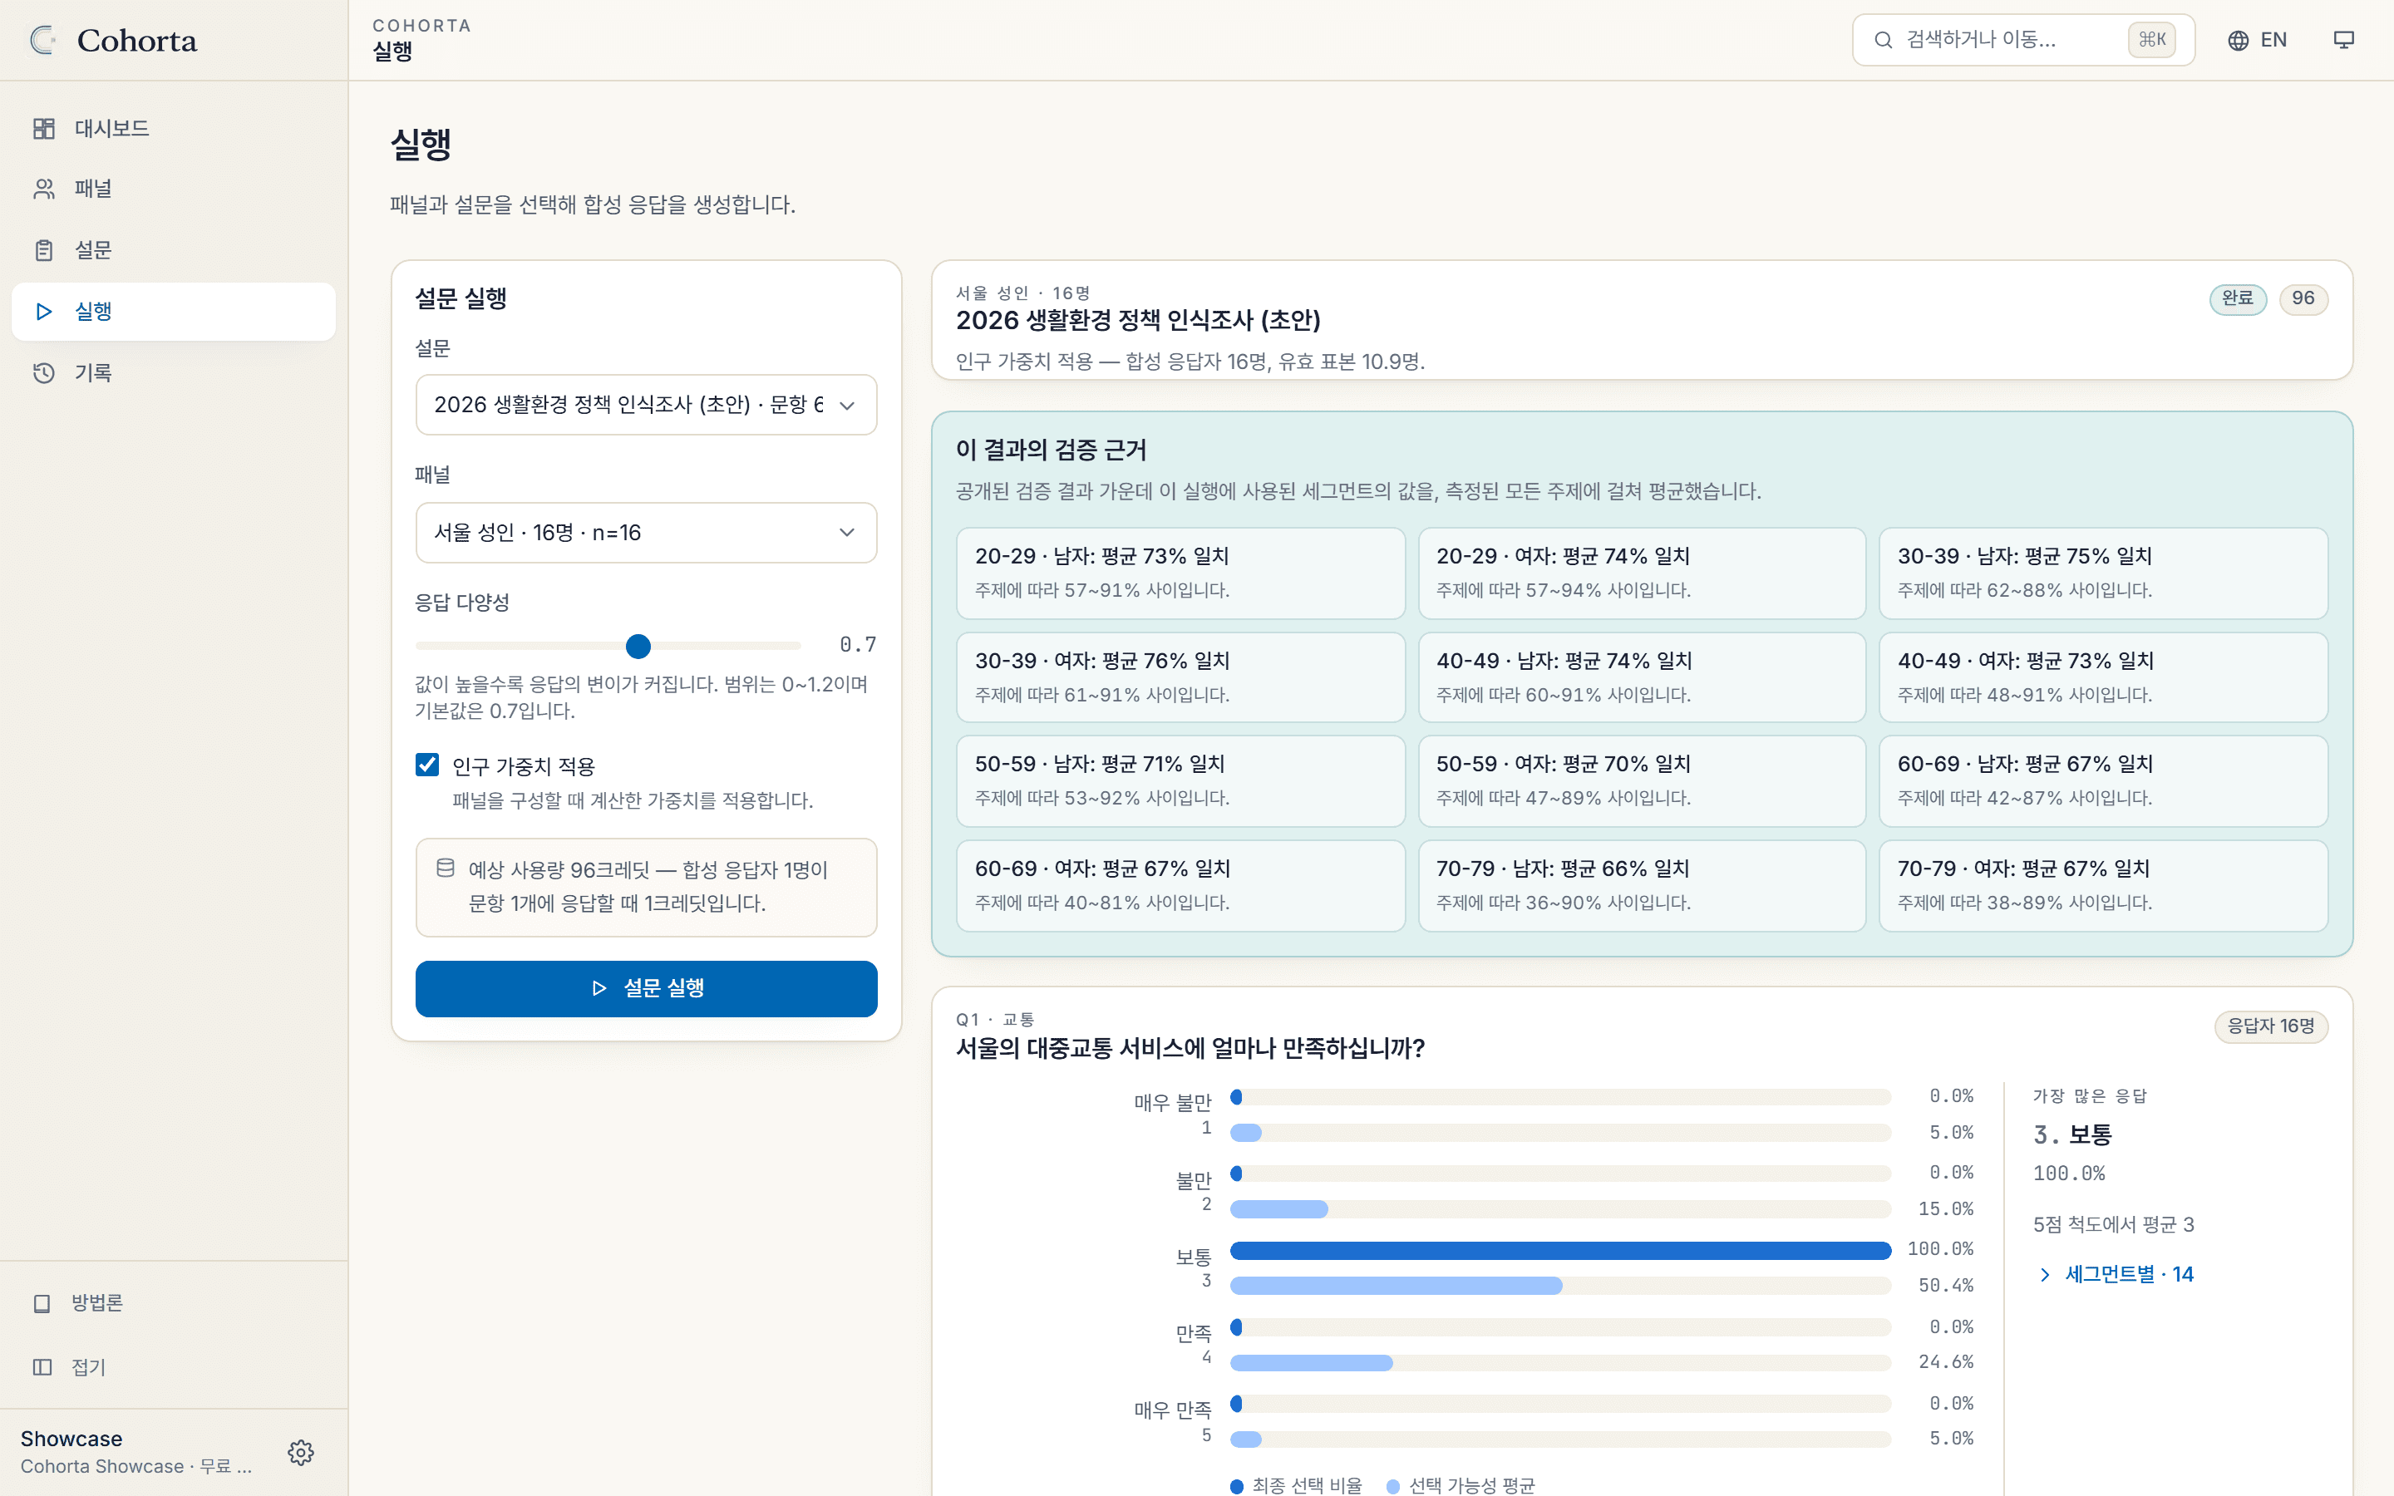Click the 패널 people icon
Image resolution: width=2394 pixels, height=1496 pixels.
[43, 189]
